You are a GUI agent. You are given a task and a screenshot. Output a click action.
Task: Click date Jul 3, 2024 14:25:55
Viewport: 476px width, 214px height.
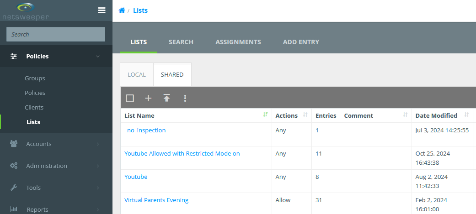[442, 130]
